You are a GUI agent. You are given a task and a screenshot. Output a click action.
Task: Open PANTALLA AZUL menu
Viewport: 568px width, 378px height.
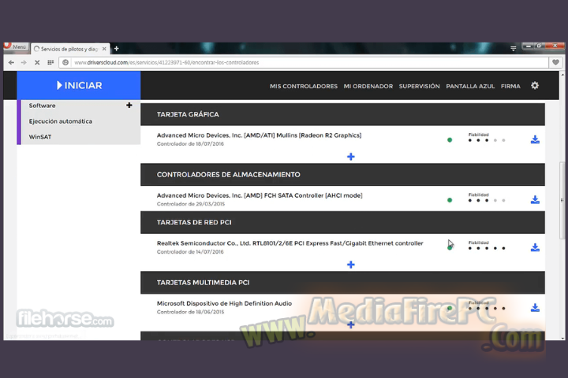pos(470,86)
